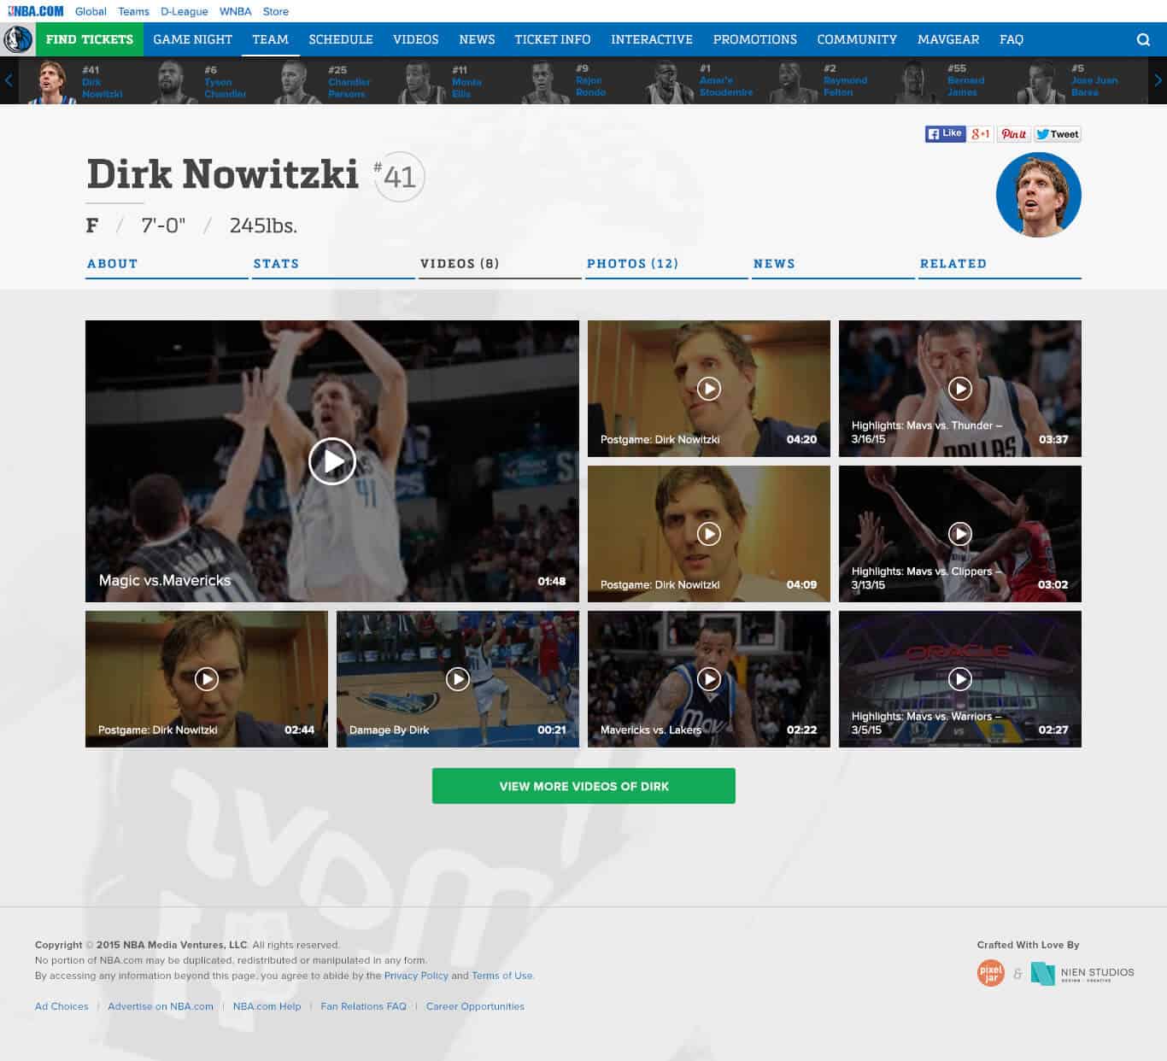Play Highlights Mavs vs. Warriors video
This screenshot has width=1167, height=1061.
click(x=960, y=679)
